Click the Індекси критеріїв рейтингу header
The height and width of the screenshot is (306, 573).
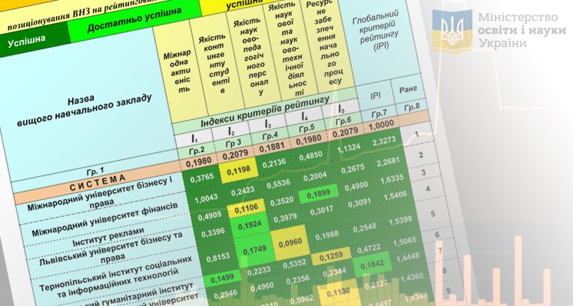pyautogui.click(x=265, y=111)
